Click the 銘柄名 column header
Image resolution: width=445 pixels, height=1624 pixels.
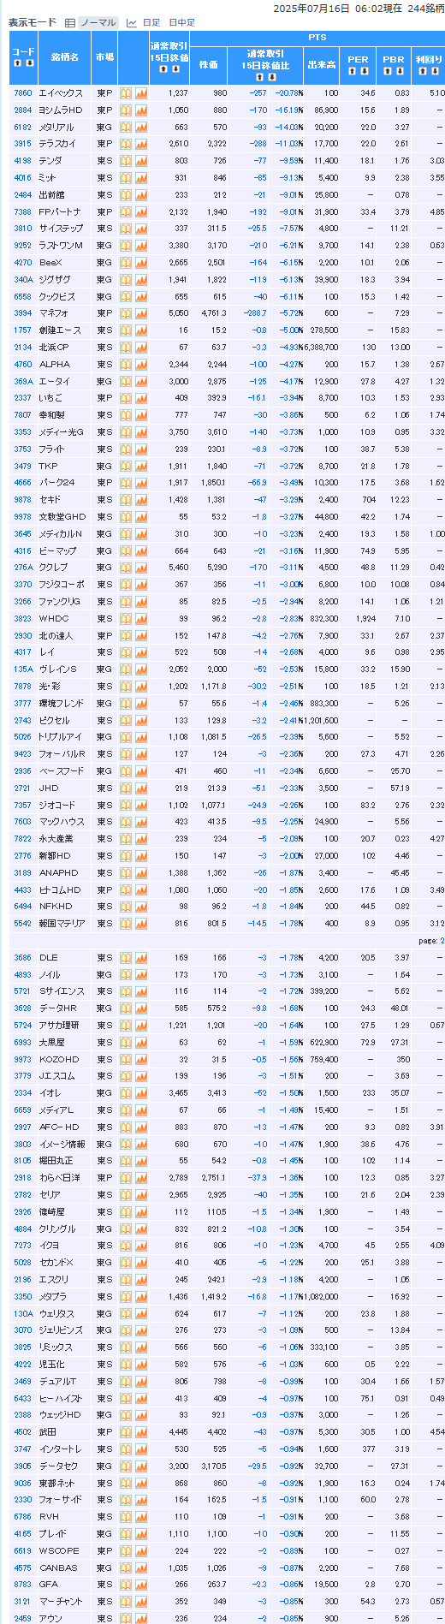tap(64, 57)
